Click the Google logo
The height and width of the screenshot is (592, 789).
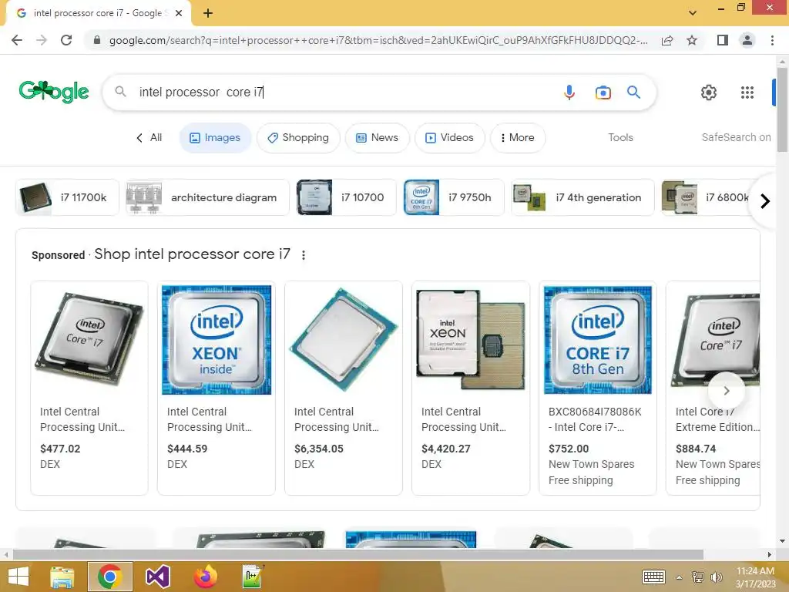click(x=53, y=92)
